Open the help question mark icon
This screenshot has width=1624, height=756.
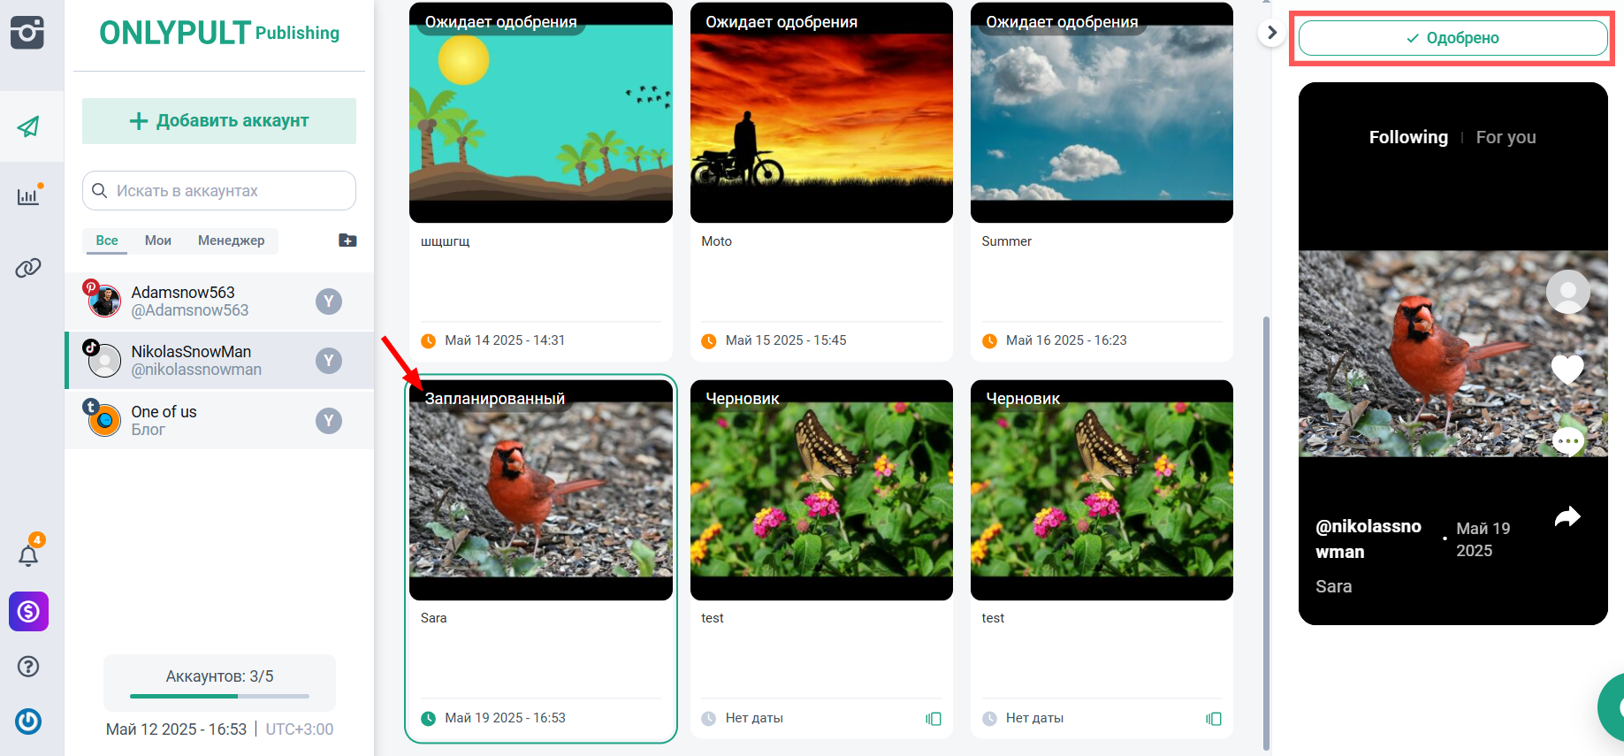pyautogui.click(x=28, y=667)
